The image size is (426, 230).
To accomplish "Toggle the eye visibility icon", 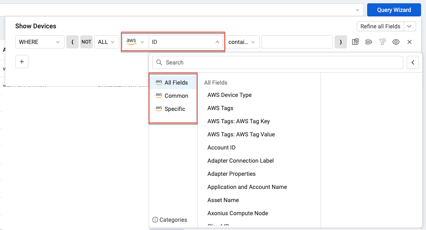I will [x=396, y=42].
